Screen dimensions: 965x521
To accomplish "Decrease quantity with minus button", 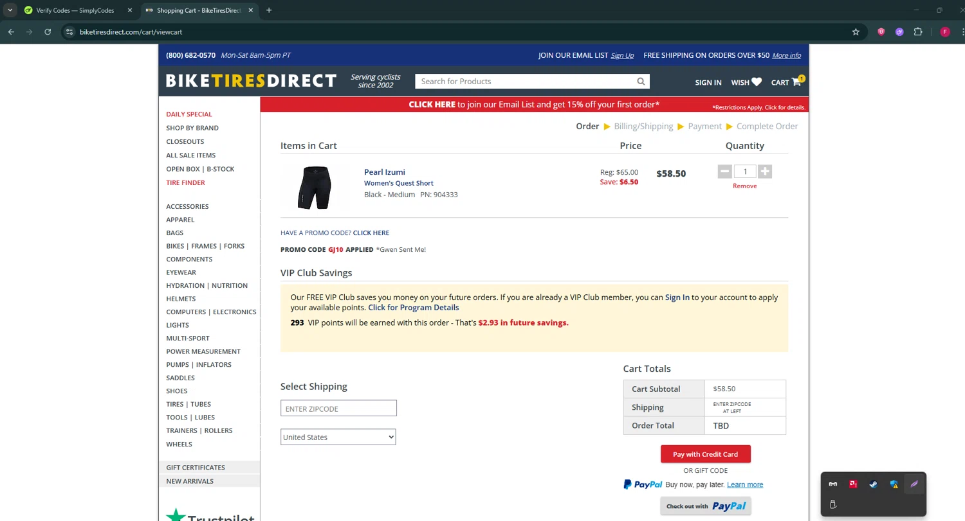I will (x=725, y=172).
